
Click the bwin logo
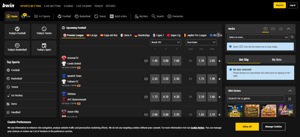[x=8, y=6]
